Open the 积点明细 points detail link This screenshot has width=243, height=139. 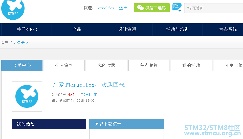coord(89,95)
